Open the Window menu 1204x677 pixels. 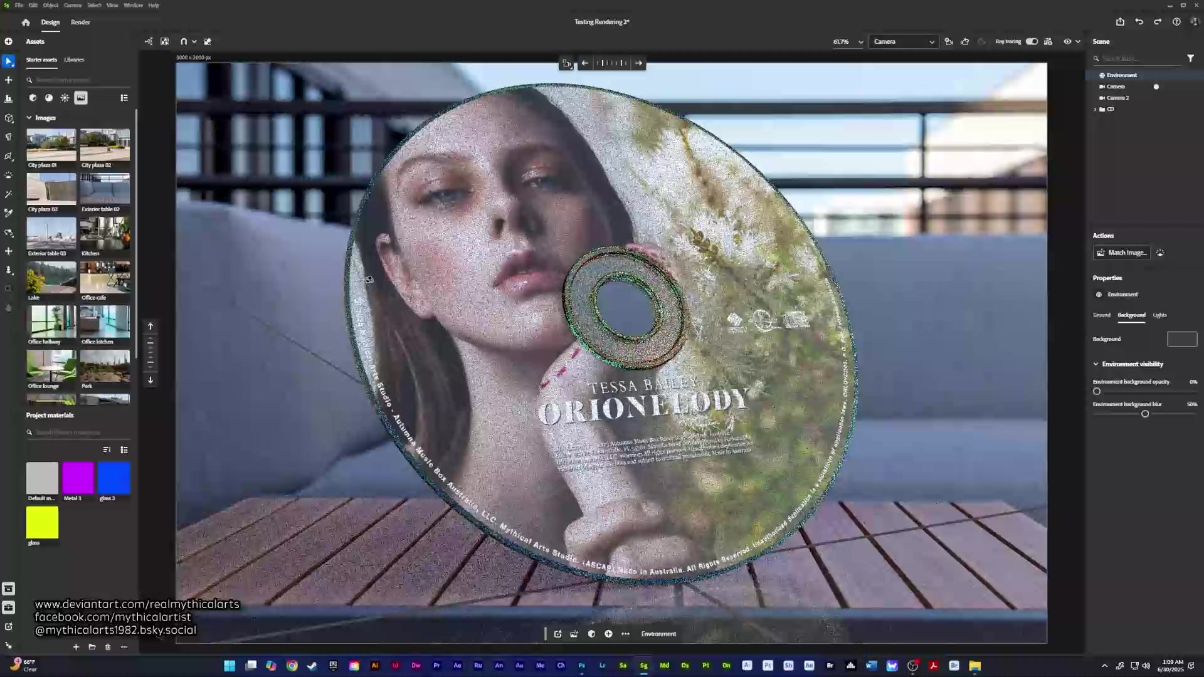coord(133,5)
